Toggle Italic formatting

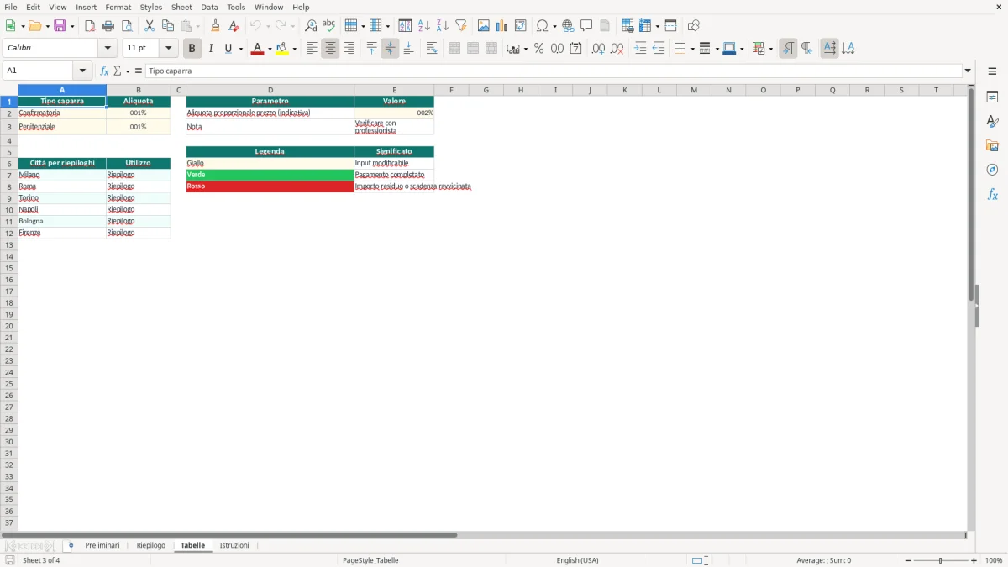pos(210,49)
